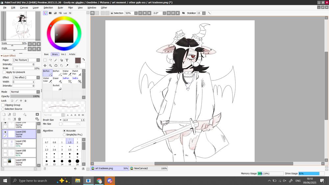Enable the Selection Source option
The width and height of the screenshot is (329, 185).
point(3,109)
